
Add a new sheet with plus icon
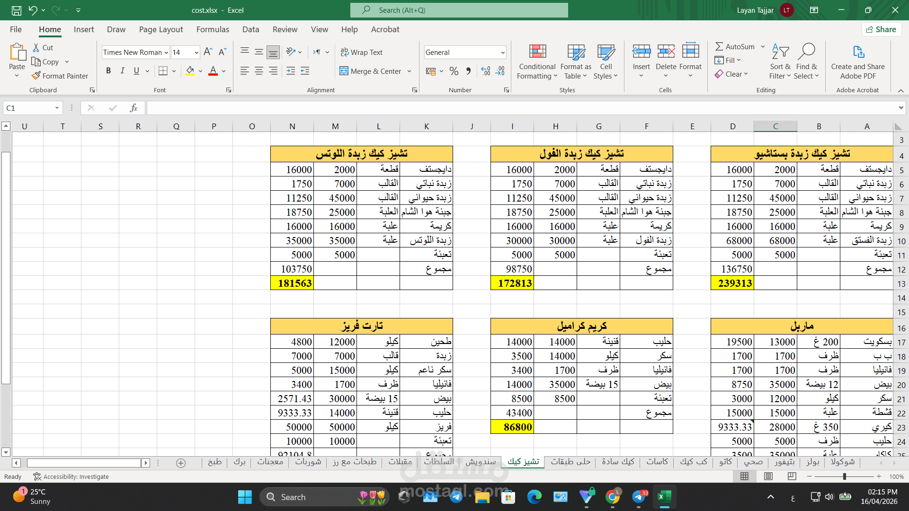pyautogui.click(x=181, y=463)
